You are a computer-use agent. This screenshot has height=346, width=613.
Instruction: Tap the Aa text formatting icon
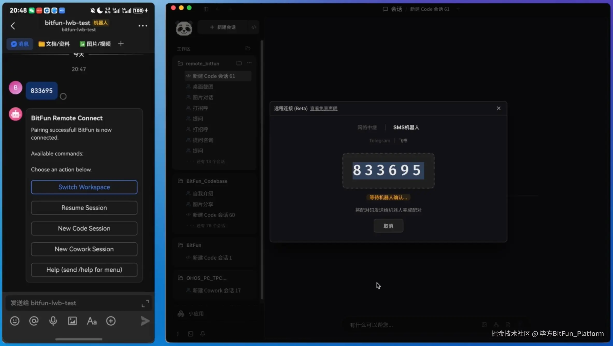point(92,321)
